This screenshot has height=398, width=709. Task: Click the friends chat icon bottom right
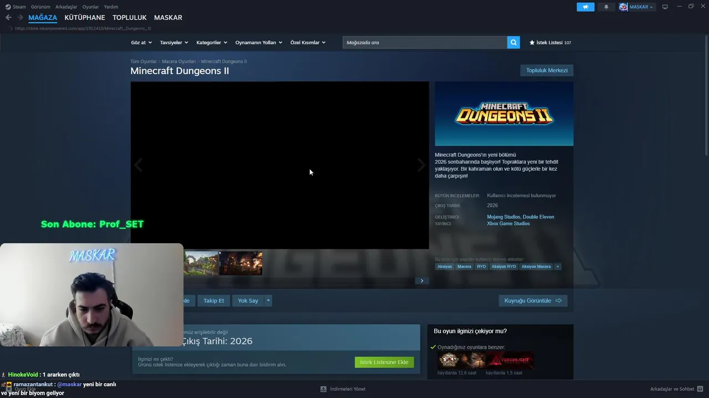coord(701,389)
